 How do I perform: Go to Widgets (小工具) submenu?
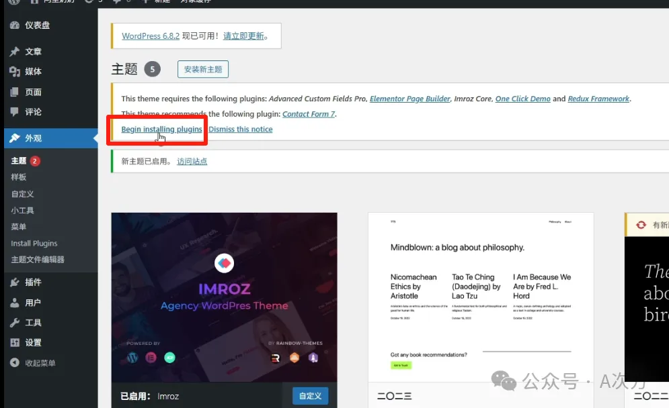point(22,211)
